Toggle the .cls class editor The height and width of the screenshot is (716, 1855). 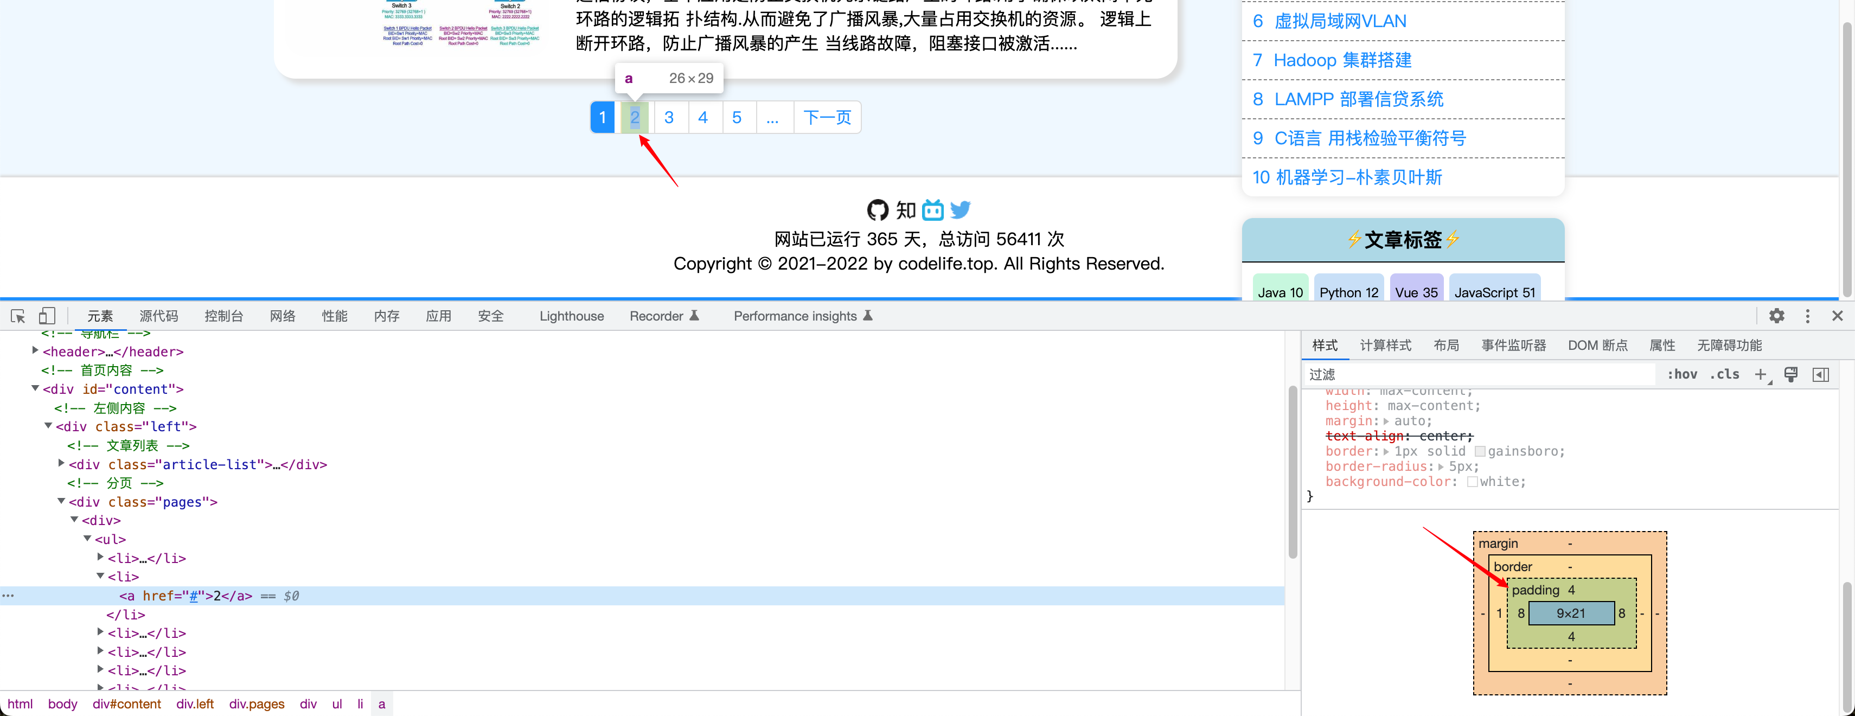[1725, 375]
